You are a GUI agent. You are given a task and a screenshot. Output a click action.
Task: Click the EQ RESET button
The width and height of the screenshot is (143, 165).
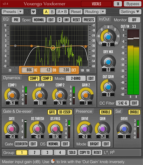[x=76, y=20]
